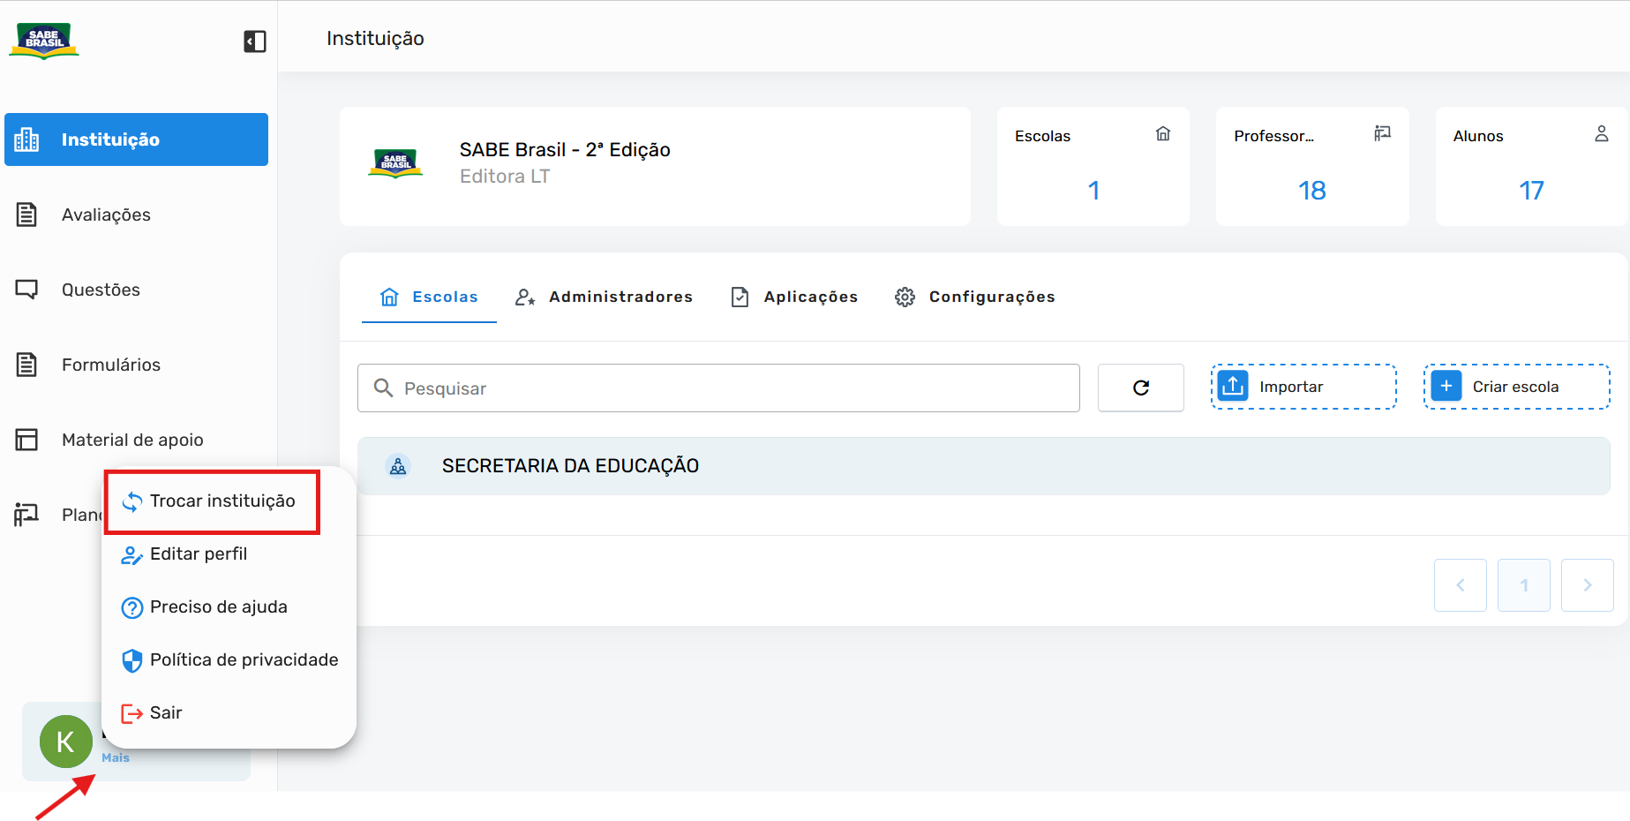1630x821 pixels.
Task: Click the help question mark icon
Action: 132,608
